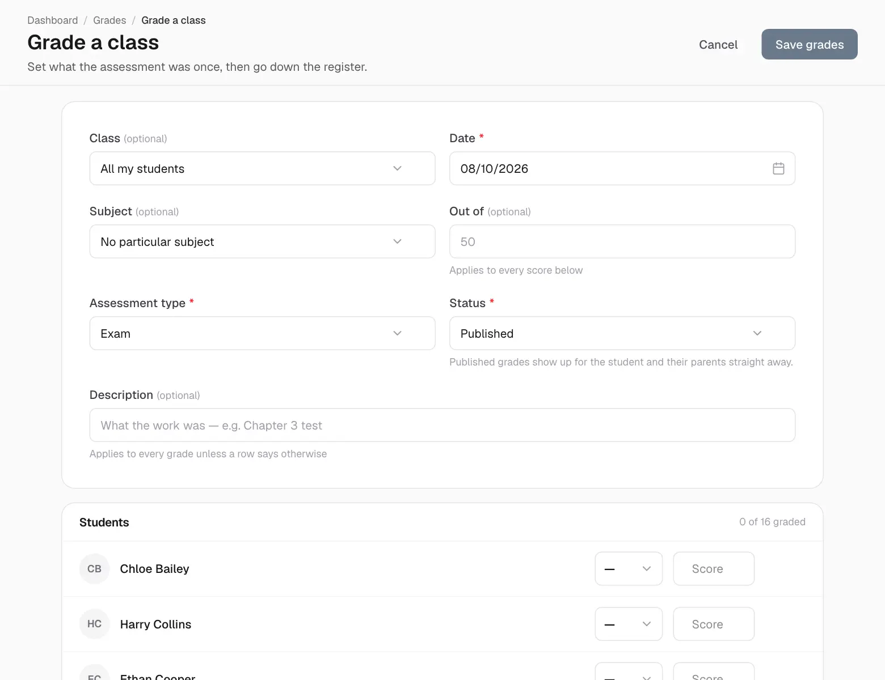Open Grades in the breadcrumb
This screenshot has width=885, height=680.
tap(109, 20)
